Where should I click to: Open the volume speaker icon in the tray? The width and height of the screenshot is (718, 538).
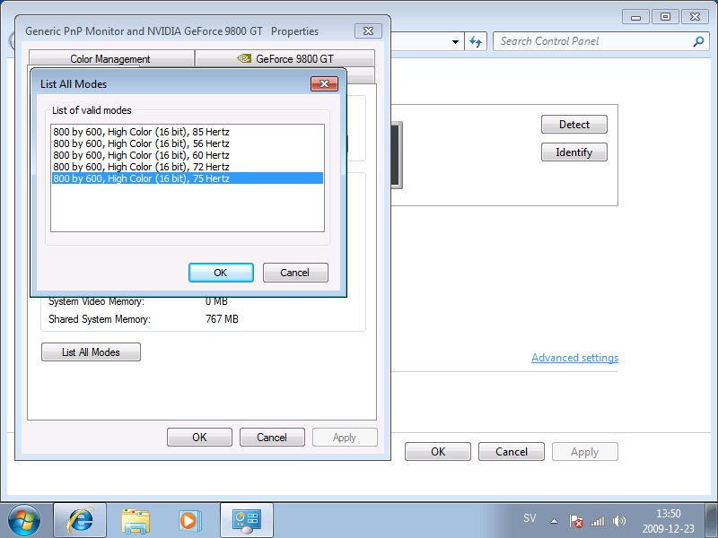(x=619, y=518)
